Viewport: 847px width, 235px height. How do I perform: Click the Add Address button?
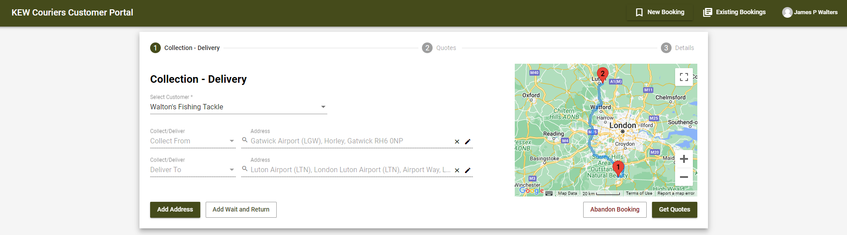tap(175, 210)
